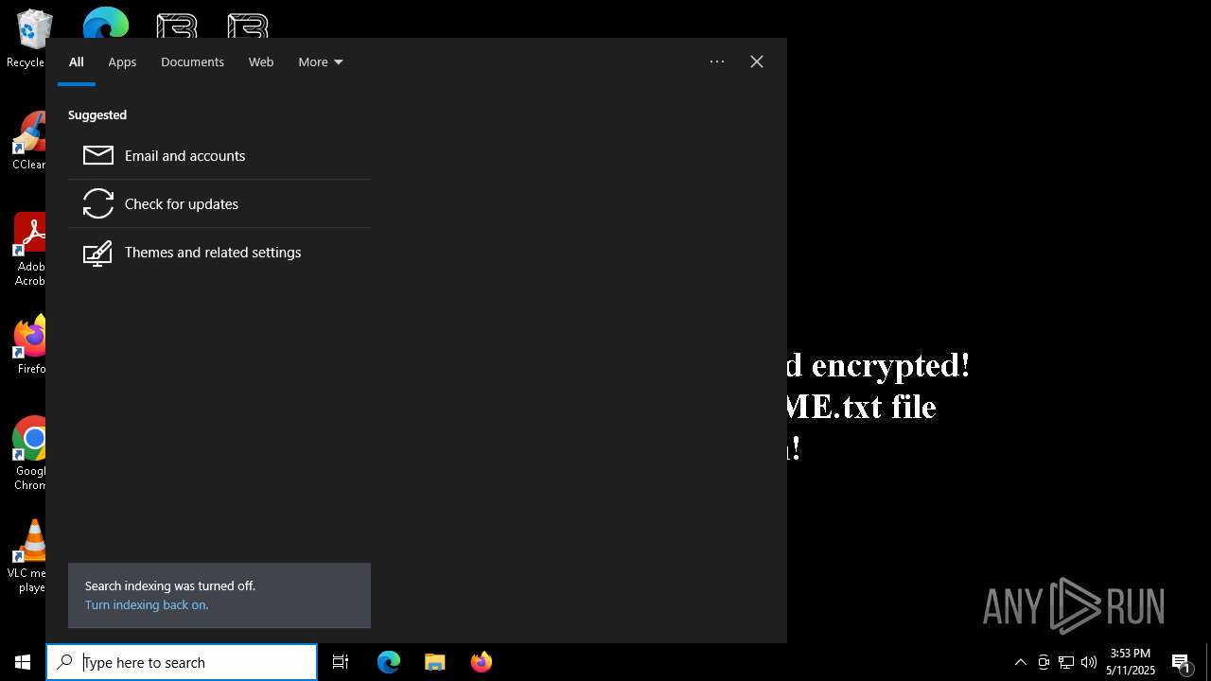Viewport: 1211px width, 681px height.
Task: Select the Microsoft Edge desktop icon
Action: coord(106,23)
